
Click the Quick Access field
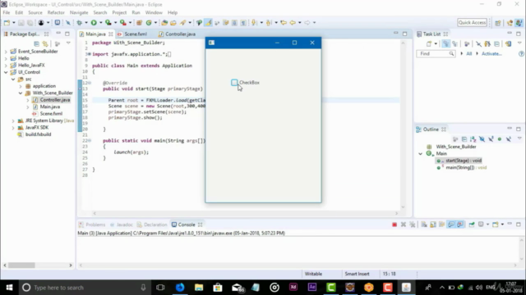pyautogui.click(x=472, y=22)
